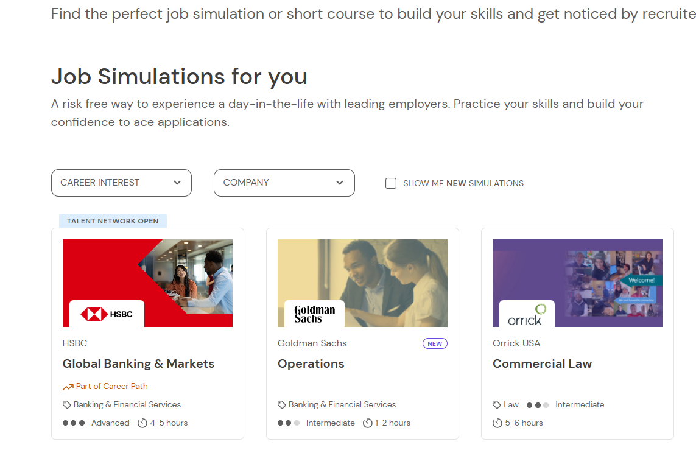
Task: Click the clock icon next to 5-6 hours
Action: pos(497,423)
